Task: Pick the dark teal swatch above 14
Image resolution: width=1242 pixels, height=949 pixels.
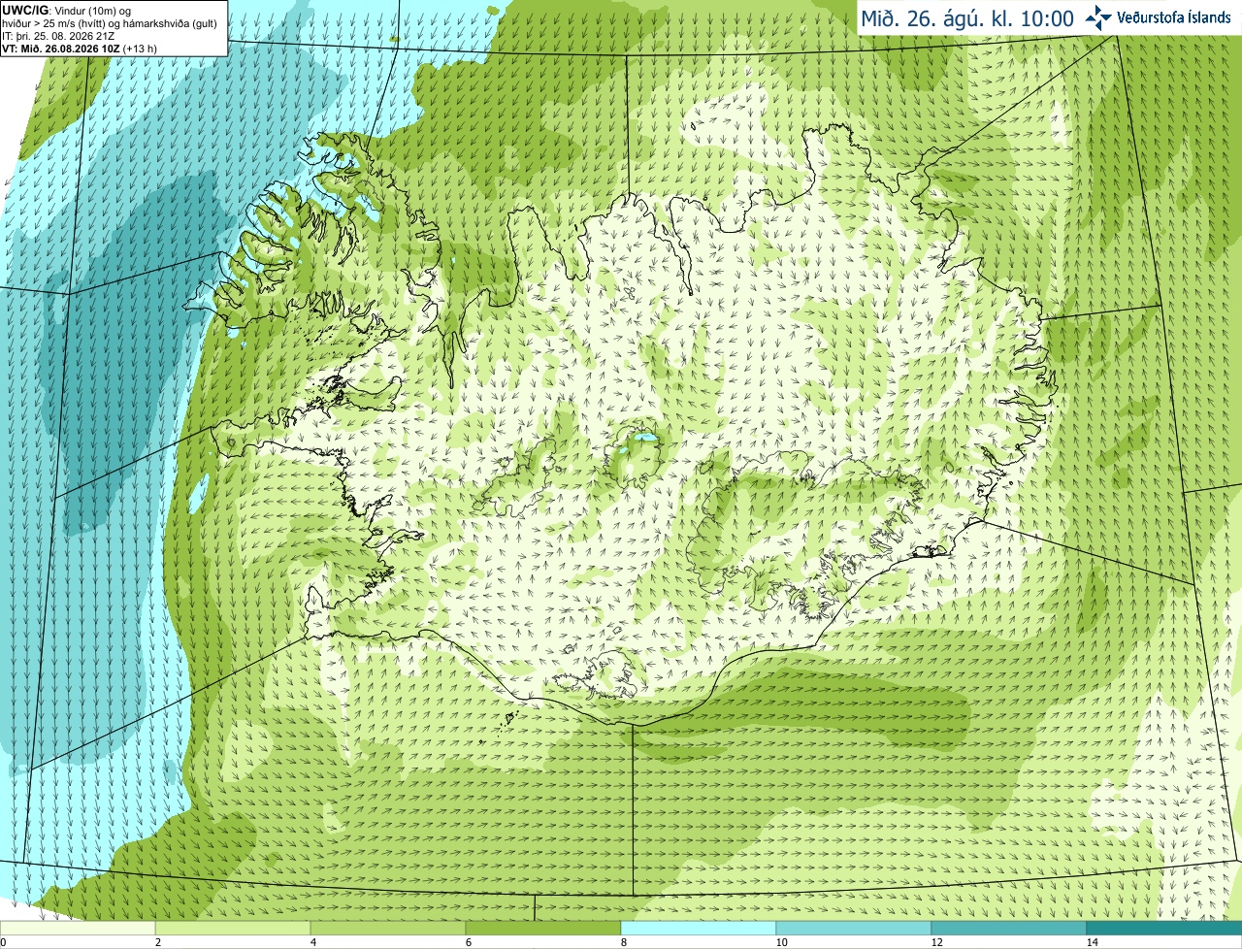Action: (1164, 928)
